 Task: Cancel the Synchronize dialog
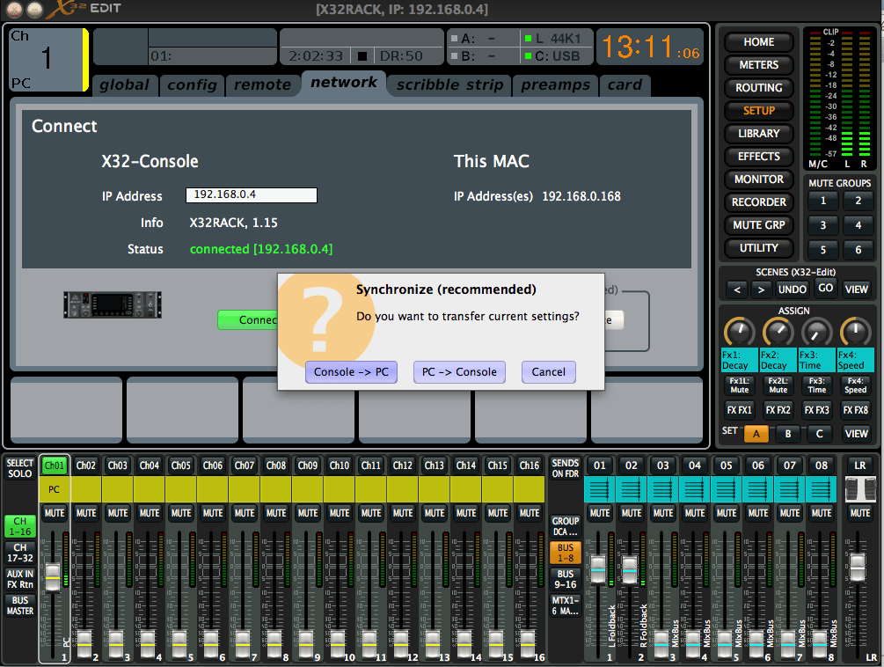tap(549, 372)
